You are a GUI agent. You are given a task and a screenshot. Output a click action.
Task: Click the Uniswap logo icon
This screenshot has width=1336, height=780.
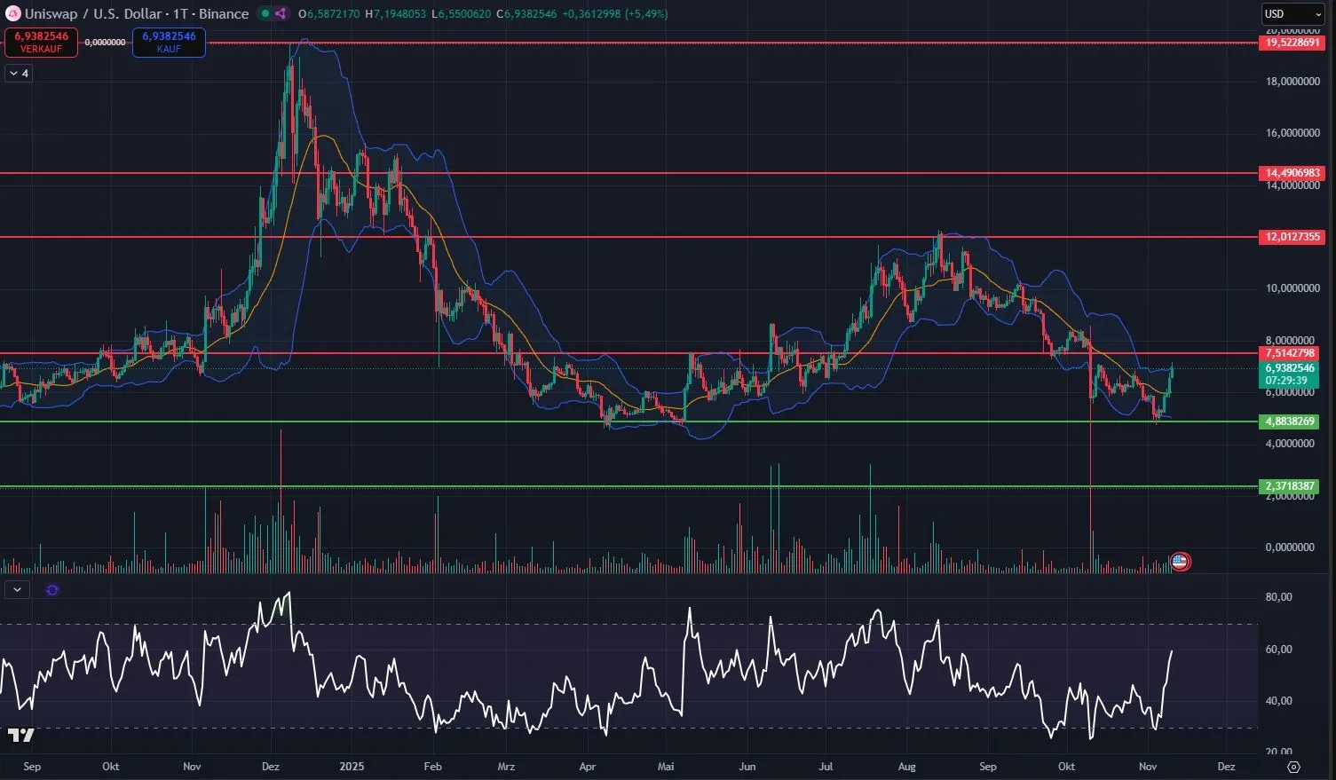(13, 13)
